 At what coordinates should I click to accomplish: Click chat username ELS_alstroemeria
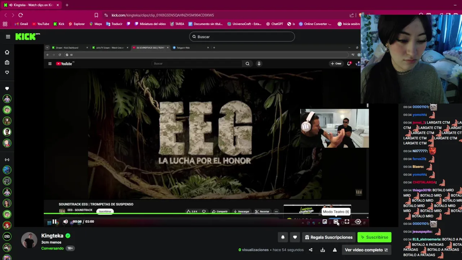pyautogui.click(x=426, y=239)
